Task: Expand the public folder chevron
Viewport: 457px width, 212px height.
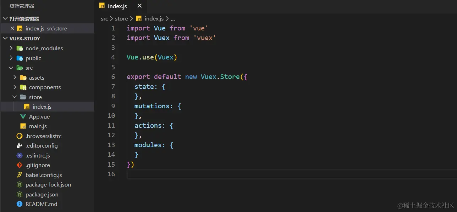Action: (x=11, y=58)
